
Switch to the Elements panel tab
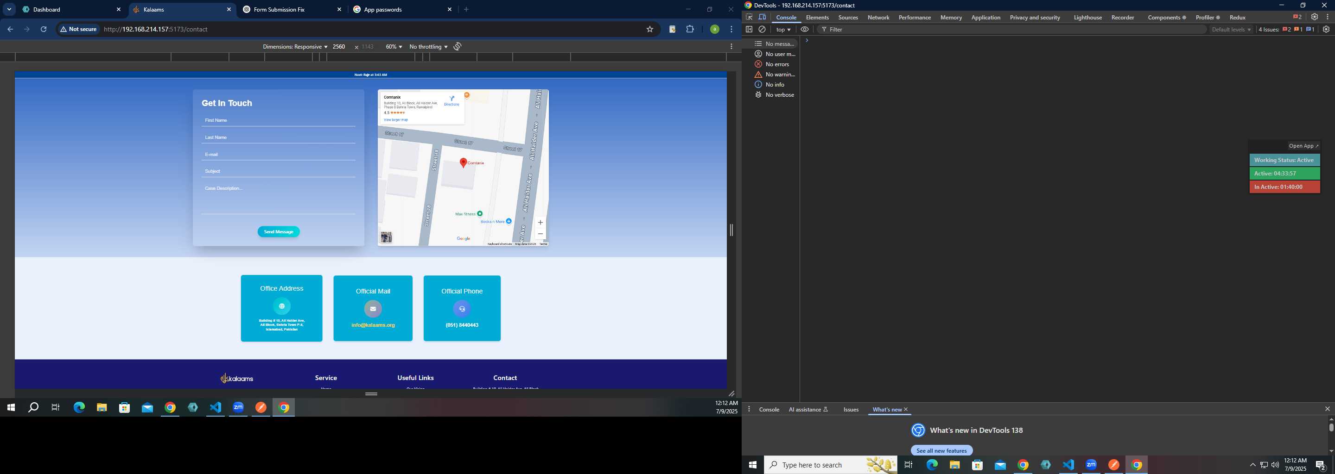[817, 17]
